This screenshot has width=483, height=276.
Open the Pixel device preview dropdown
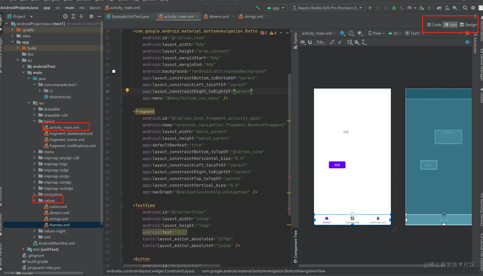coord(376,33)
